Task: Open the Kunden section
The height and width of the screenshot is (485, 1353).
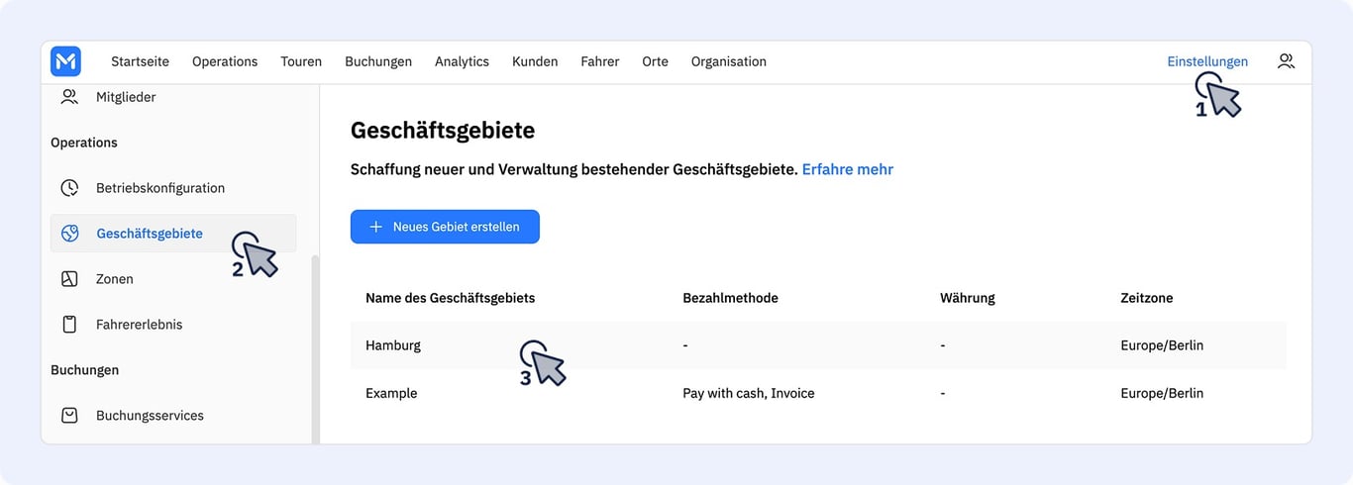Action: pos(535,61)
